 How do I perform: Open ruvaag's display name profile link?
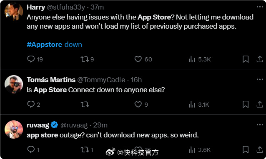pyautogui.click(x=38, y=125)
